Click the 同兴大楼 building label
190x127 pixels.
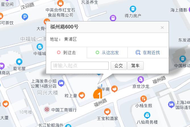click(48, 92)
